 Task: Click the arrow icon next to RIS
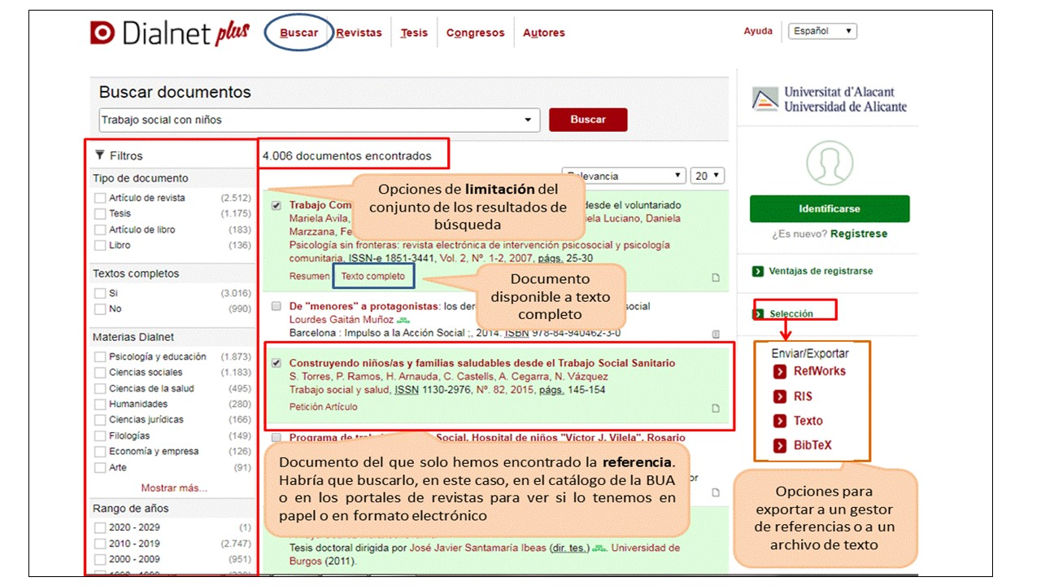pos(779,397)
